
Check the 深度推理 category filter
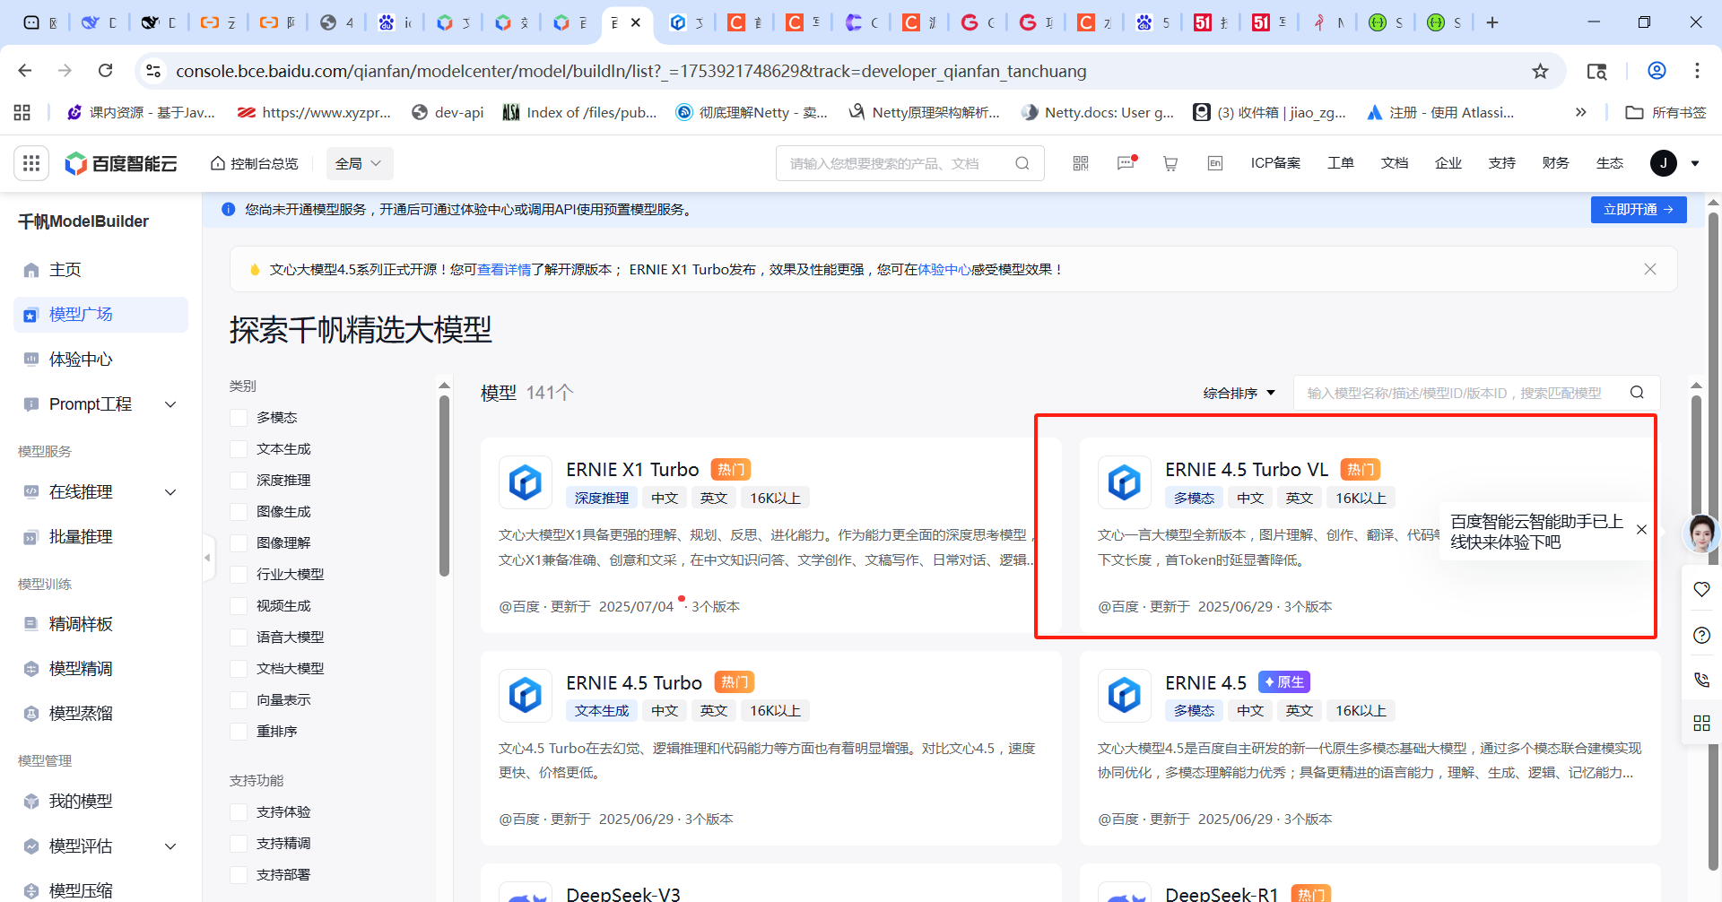239,481
